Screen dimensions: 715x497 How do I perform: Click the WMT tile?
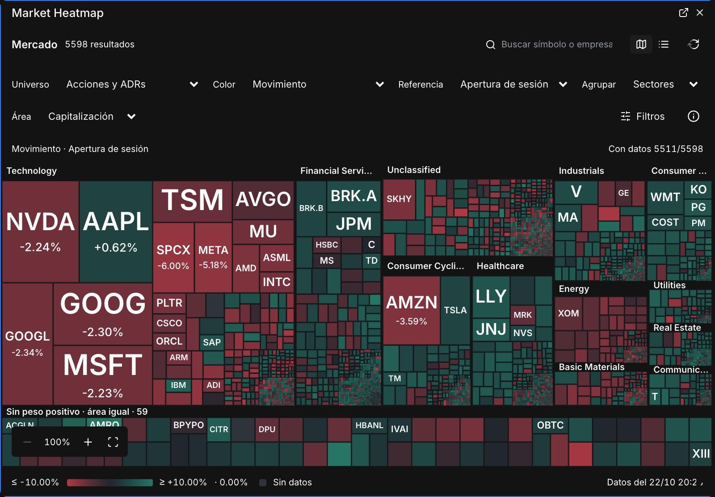(665, 197)
